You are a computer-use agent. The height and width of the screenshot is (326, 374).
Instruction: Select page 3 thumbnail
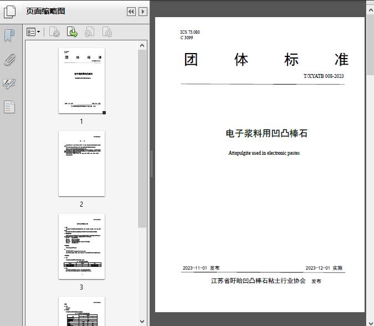pyautogui.click(x=81, y=246)
